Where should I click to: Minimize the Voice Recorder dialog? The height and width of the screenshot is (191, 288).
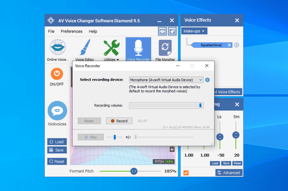pyautogui.click(x=177, y=66)
